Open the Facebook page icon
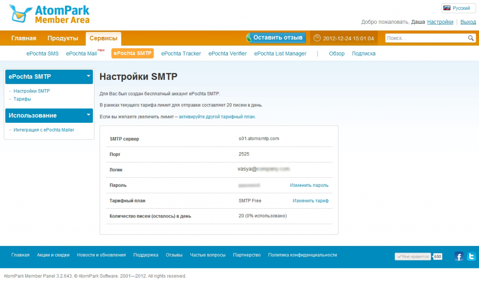 click(458, 256)
